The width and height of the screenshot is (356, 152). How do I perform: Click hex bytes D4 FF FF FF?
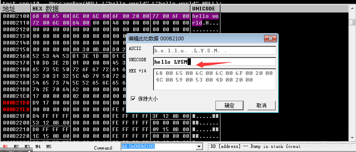point(51,116)
